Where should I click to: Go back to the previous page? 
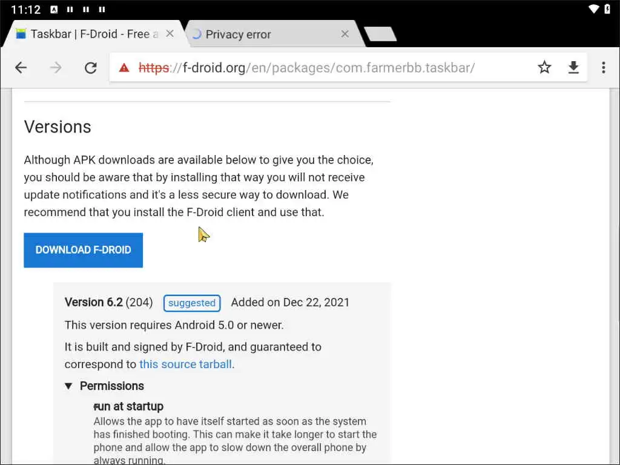(x=21, y=68)
